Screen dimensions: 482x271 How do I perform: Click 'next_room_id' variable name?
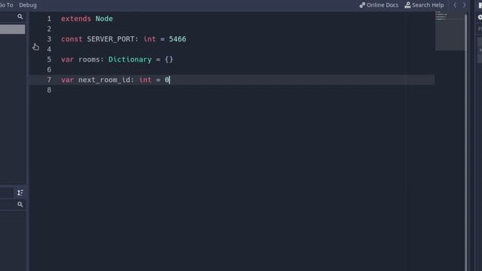click(x=105, y=80)
